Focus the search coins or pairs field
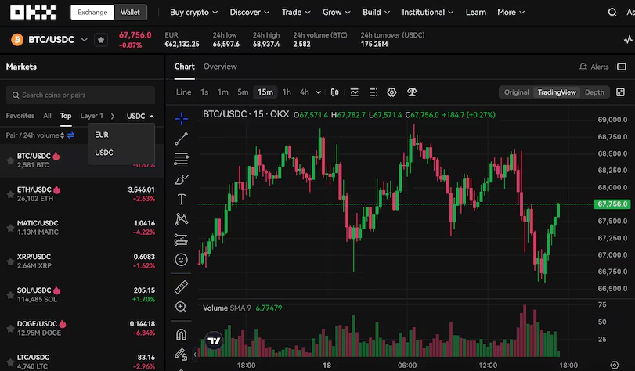This screenshot has width=635, height=371. coord(81,95)
